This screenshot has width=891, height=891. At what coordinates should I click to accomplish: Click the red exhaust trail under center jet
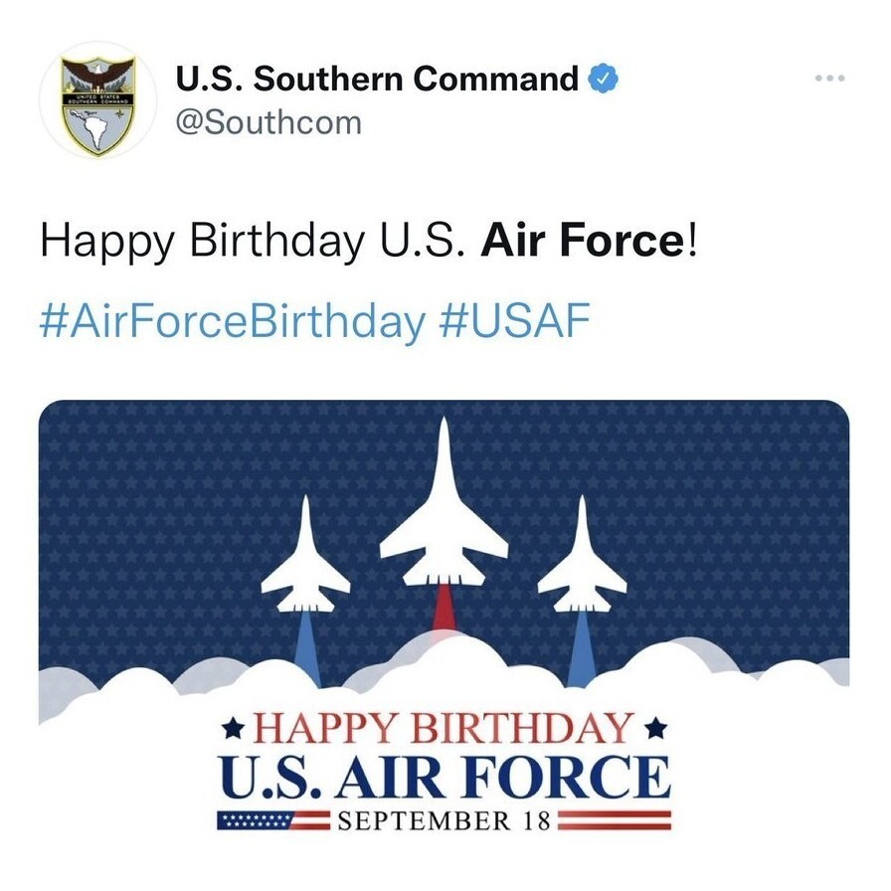(x=444, y=608)
